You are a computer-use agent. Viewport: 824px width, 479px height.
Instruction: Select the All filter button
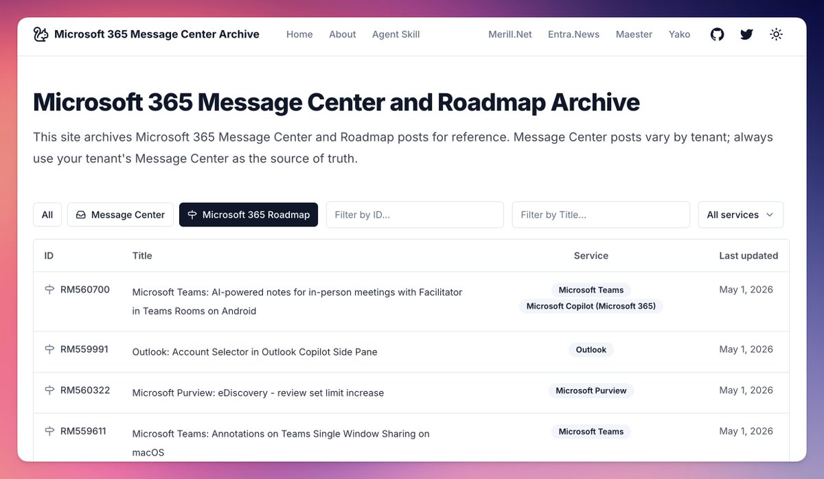(x=47, y=215)
